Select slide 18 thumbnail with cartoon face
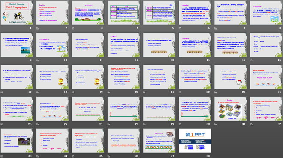 [52, 77]
